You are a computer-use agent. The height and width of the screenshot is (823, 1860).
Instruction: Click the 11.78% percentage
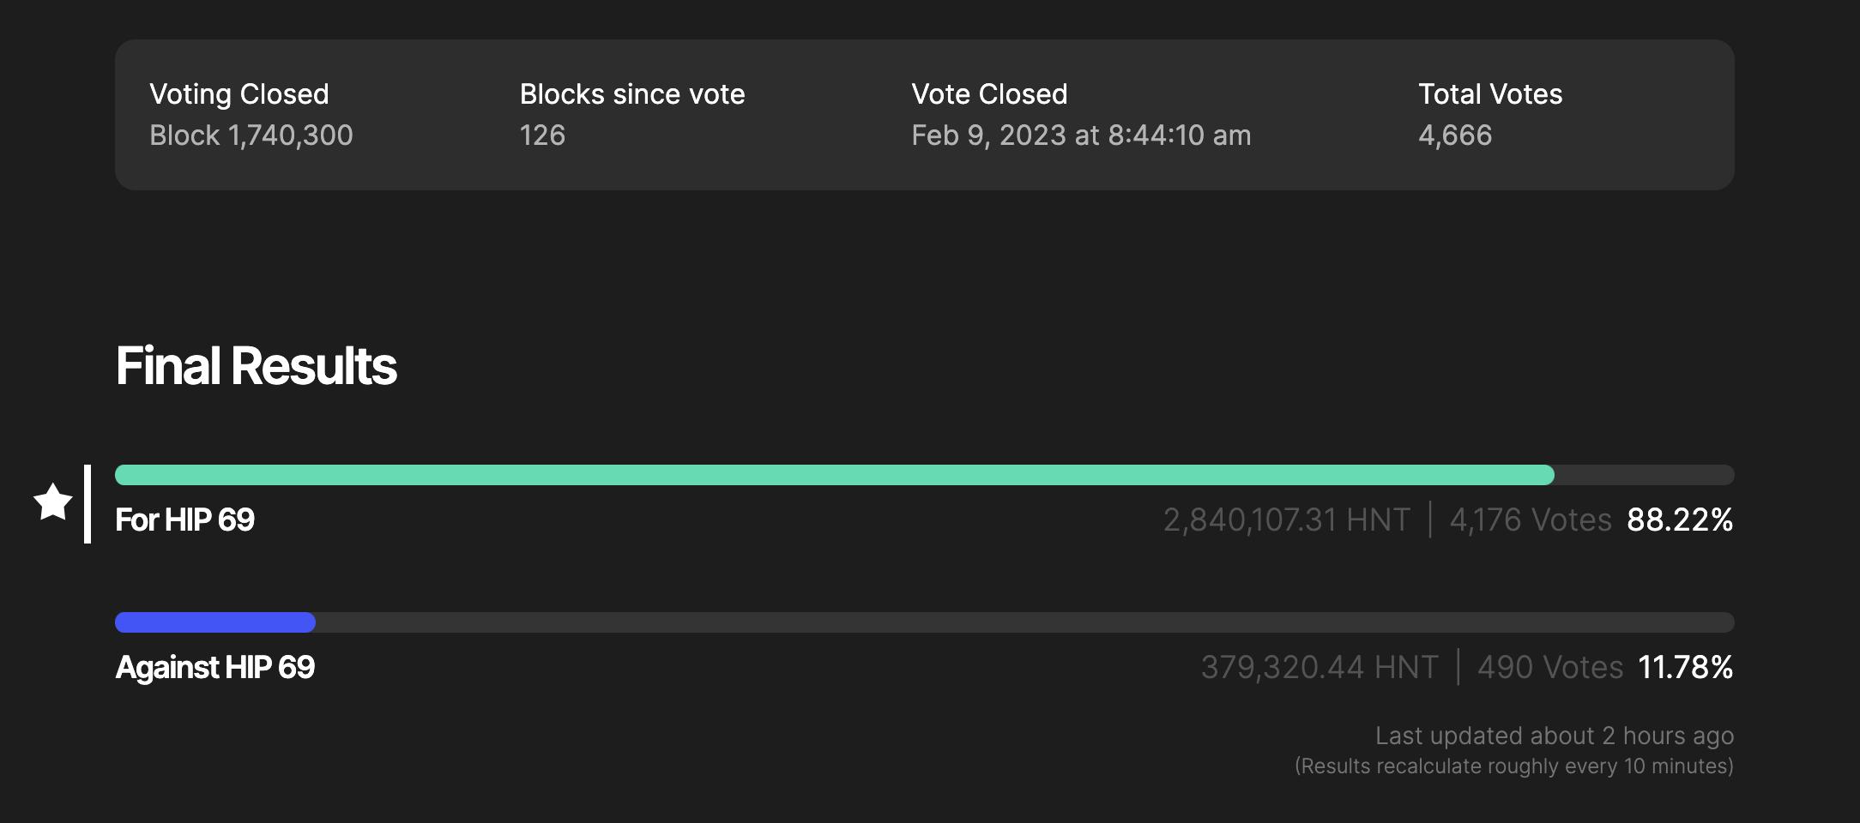(1686, 667)
